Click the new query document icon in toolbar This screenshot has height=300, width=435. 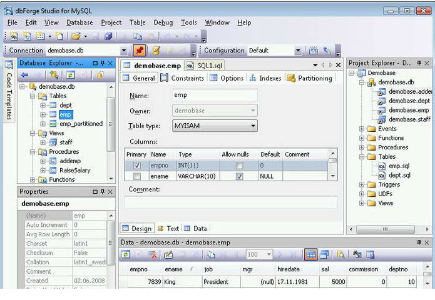(x=27, y=36)
